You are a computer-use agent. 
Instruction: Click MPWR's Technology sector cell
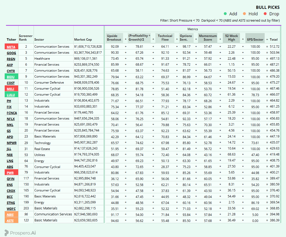(x=42, y=143)
